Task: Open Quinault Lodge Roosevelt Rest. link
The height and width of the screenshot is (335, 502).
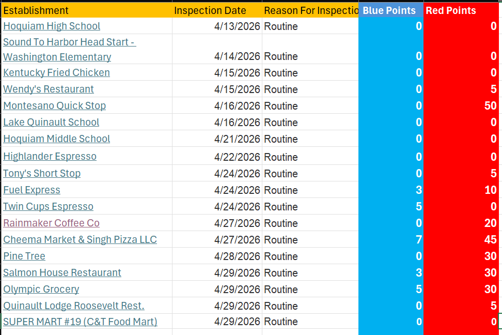Action: click(74, 306)
